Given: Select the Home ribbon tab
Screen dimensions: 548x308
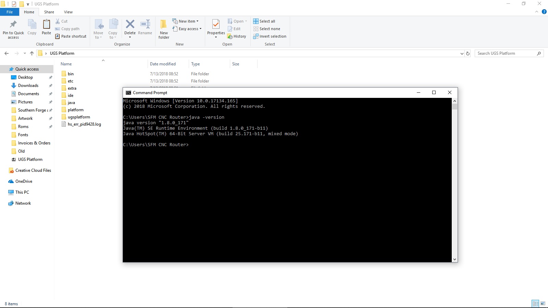Looking at the screenshot, I should tap(29, 12).
